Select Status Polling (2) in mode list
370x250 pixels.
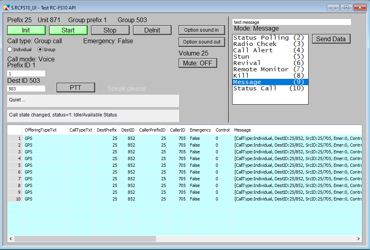coord(268,38)
